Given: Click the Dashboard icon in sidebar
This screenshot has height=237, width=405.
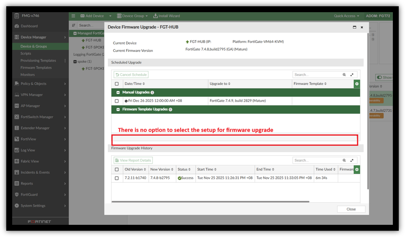Looking at the screenshot, I should (x=17, y=26).
